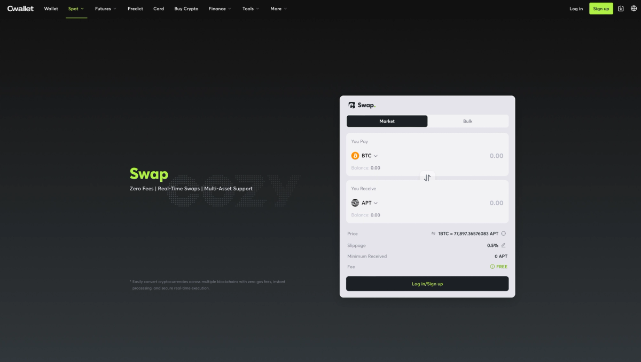This screenshot has width=641, height=362.
Task: Open the BTC token selector dropdown
Action: pyautogui.click(x=365, y=156)
